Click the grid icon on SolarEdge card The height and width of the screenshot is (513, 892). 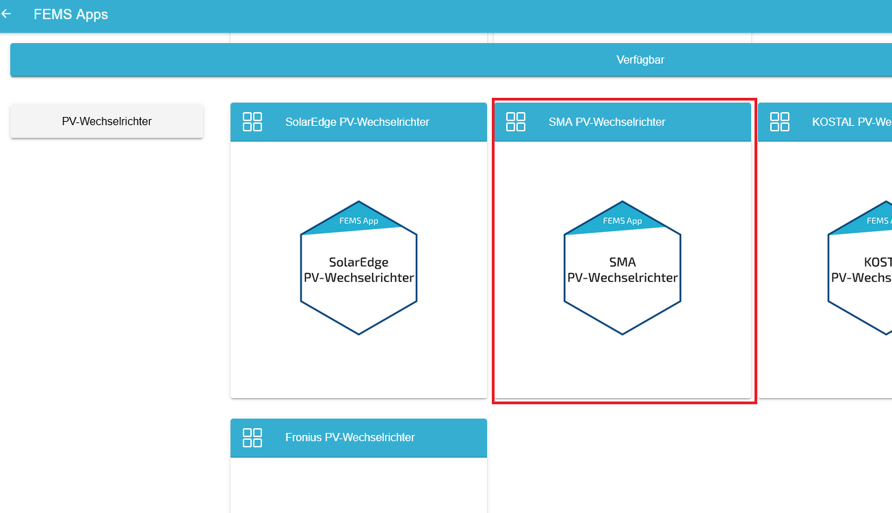[x=252, y=122]
